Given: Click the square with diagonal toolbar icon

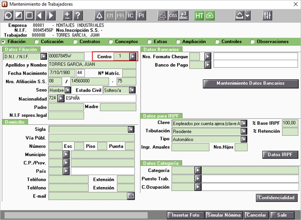Looking at the screenshot, I should [x=19, y=15].
